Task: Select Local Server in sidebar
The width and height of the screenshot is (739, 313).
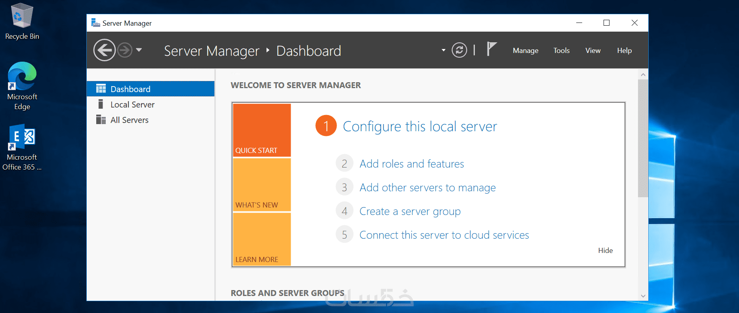Action: pyautogui.click(x=132, y=105)
